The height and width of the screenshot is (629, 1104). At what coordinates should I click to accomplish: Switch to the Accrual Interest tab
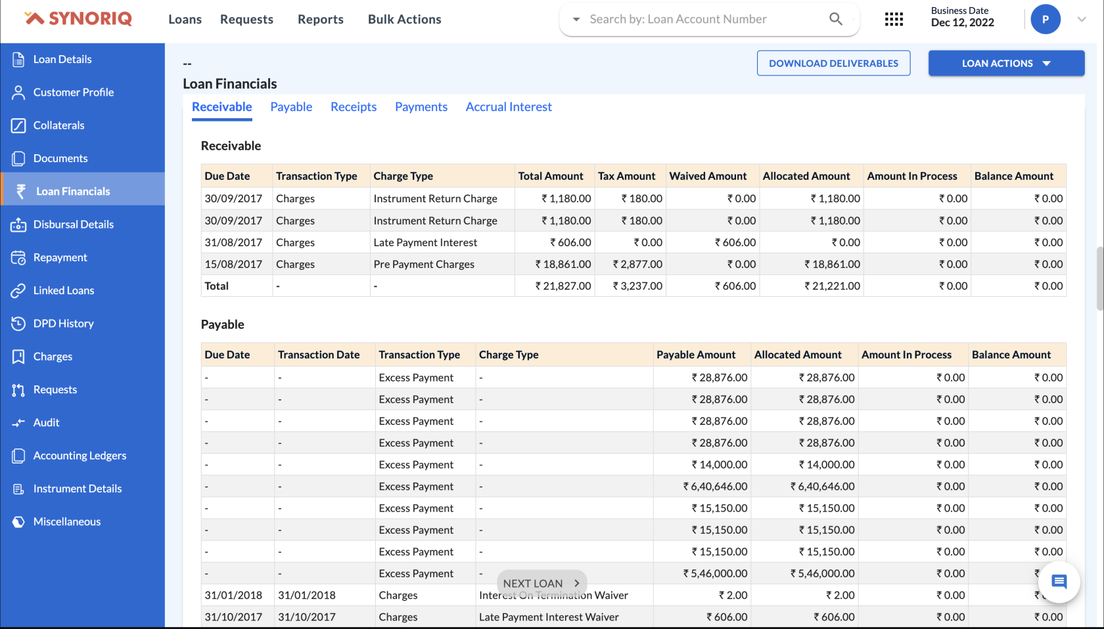coord(509,107)
